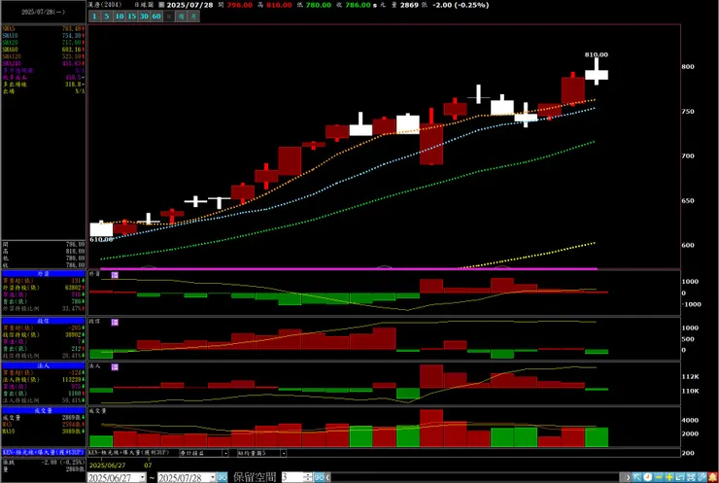Open the 法人 indicator settings purple icon
Screen dimensions: 719x483
pos(115,367)
